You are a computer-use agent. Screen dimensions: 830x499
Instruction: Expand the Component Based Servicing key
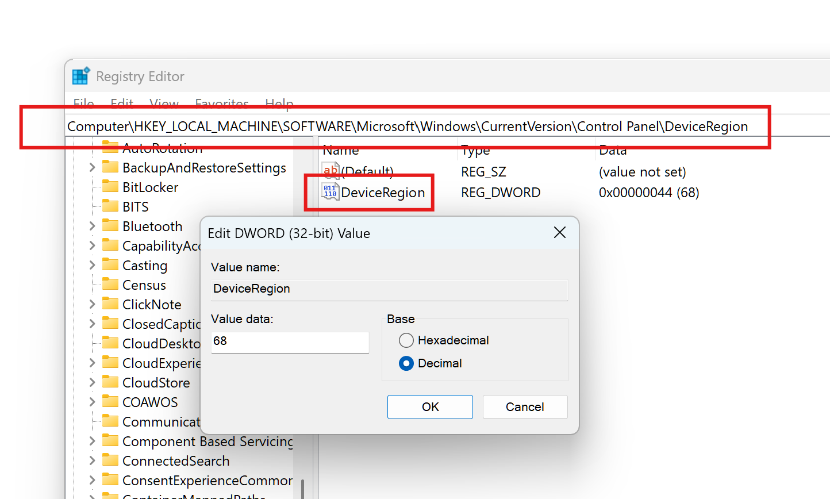(92, 441)
